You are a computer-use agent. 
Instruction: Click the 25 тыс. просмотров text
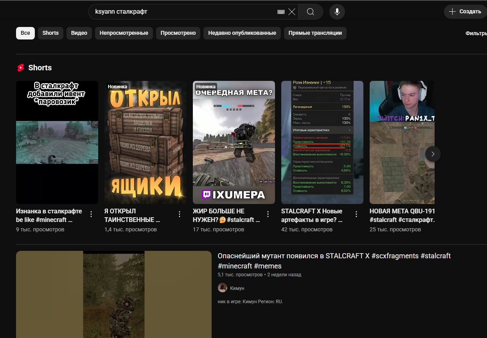pos(395,229)
